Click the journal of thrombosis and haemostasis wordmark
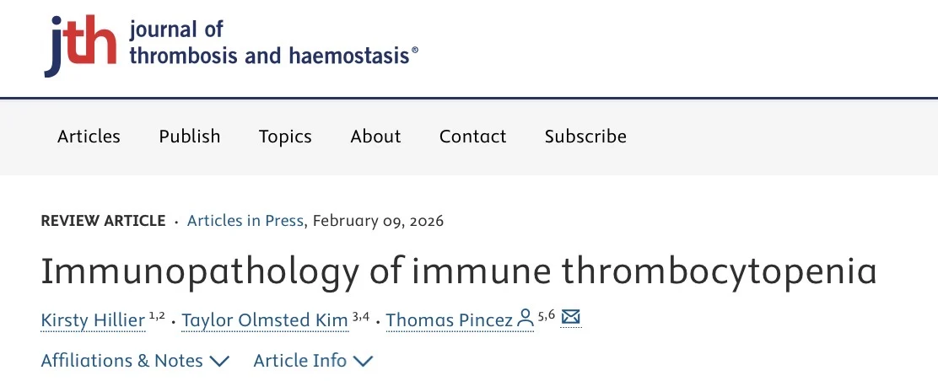This screenshot has height=381, width=938. (x=272, y=43)
